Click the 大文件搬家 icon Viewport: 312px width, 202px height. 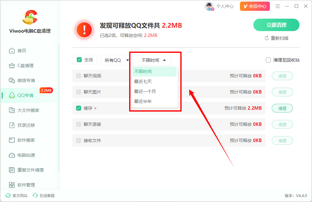coord(12,110)
